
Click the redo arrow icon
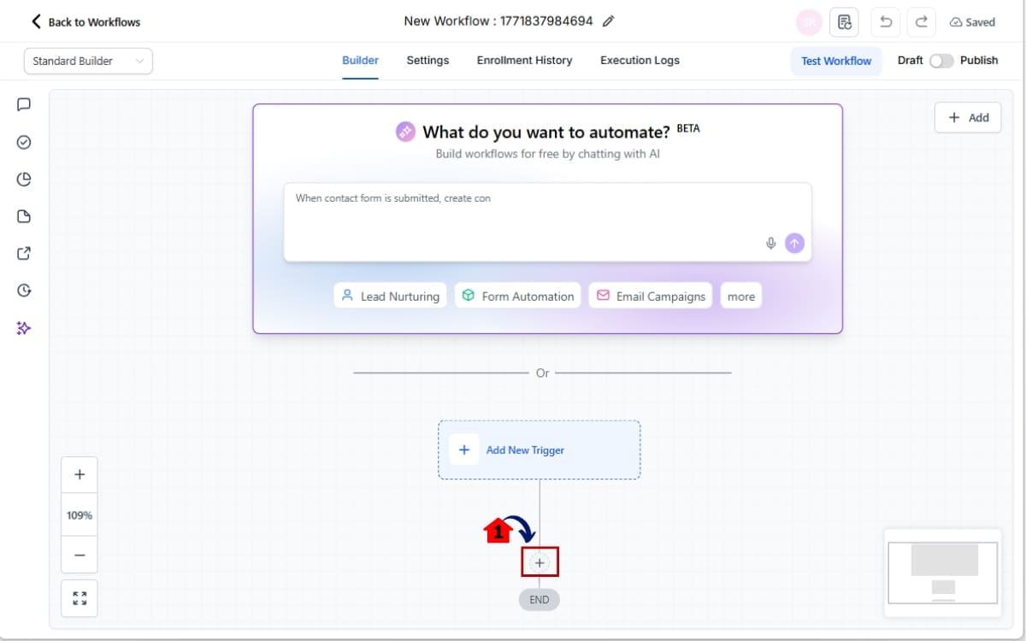click(921, 22)
